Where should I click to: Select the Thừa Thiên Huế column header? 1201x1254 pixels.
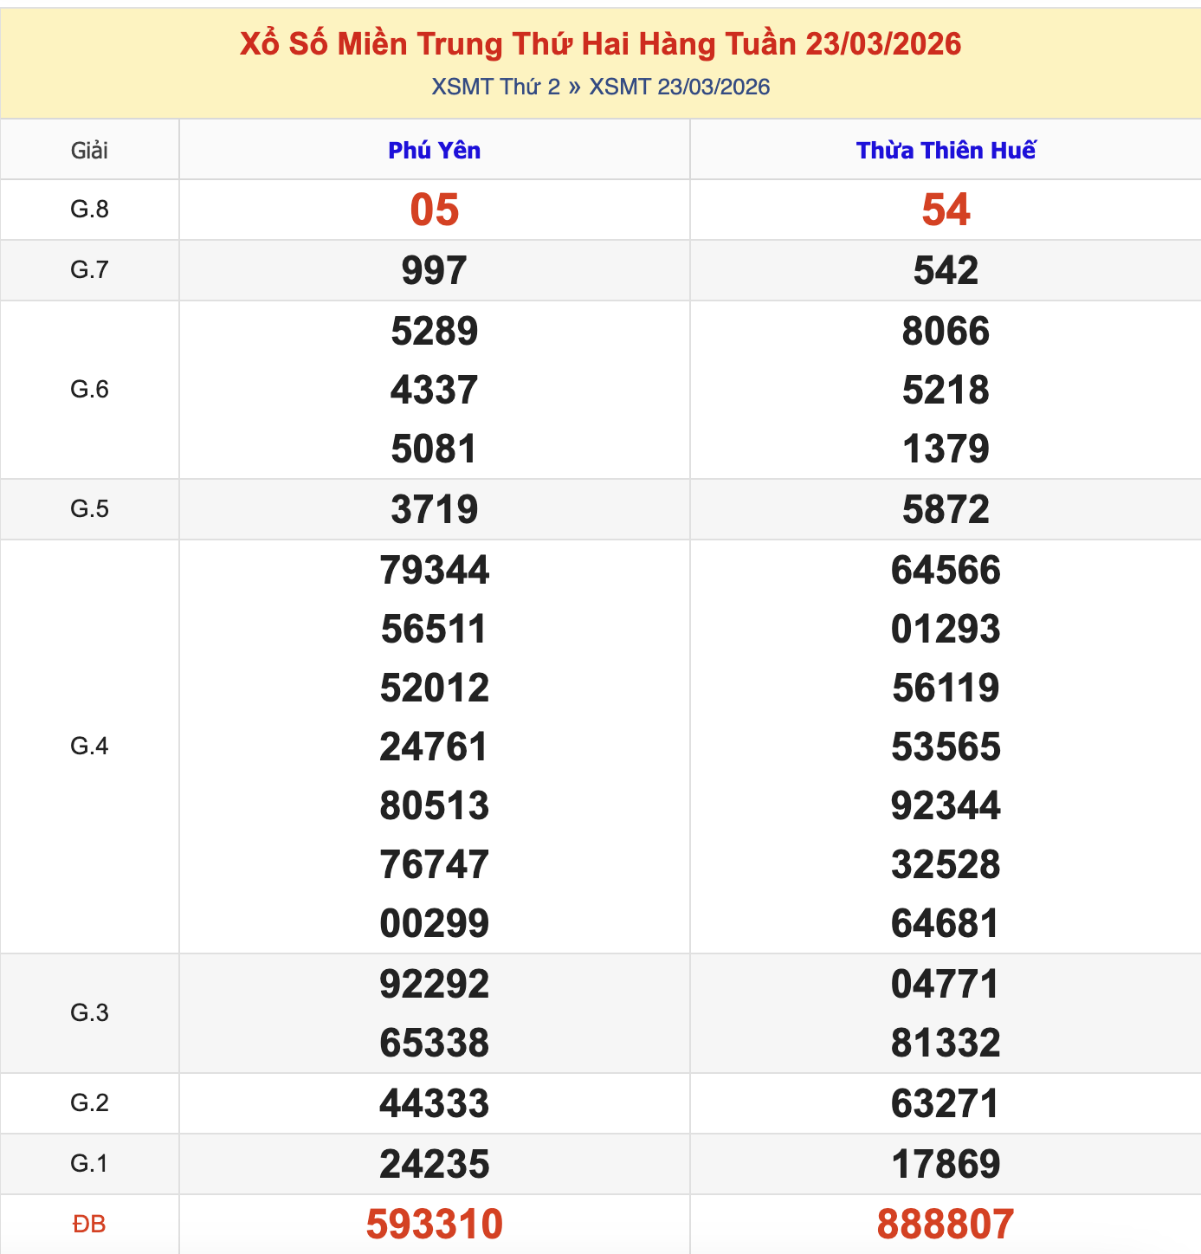944,149
